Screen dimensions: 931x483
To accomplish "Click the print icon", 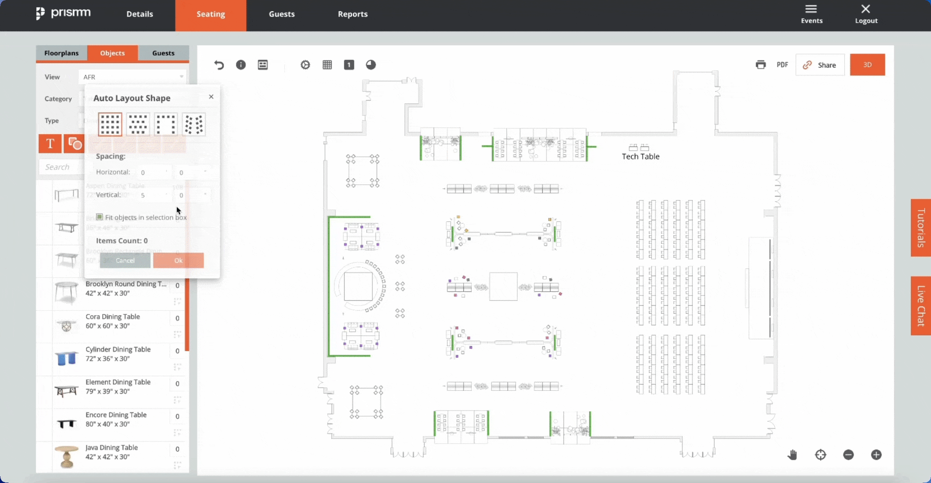I will [x=760, y=64].
